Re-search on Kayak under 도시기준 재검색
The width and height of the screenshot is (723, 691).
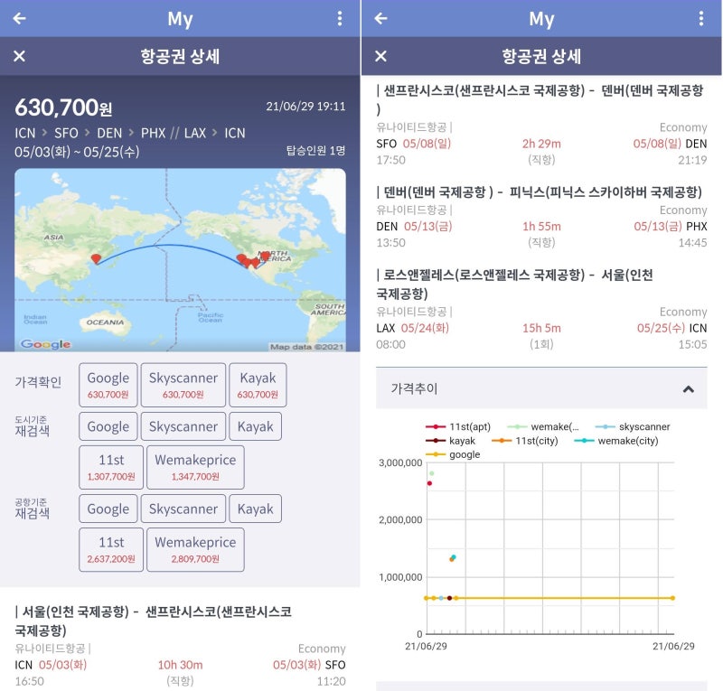click(256, 426)
